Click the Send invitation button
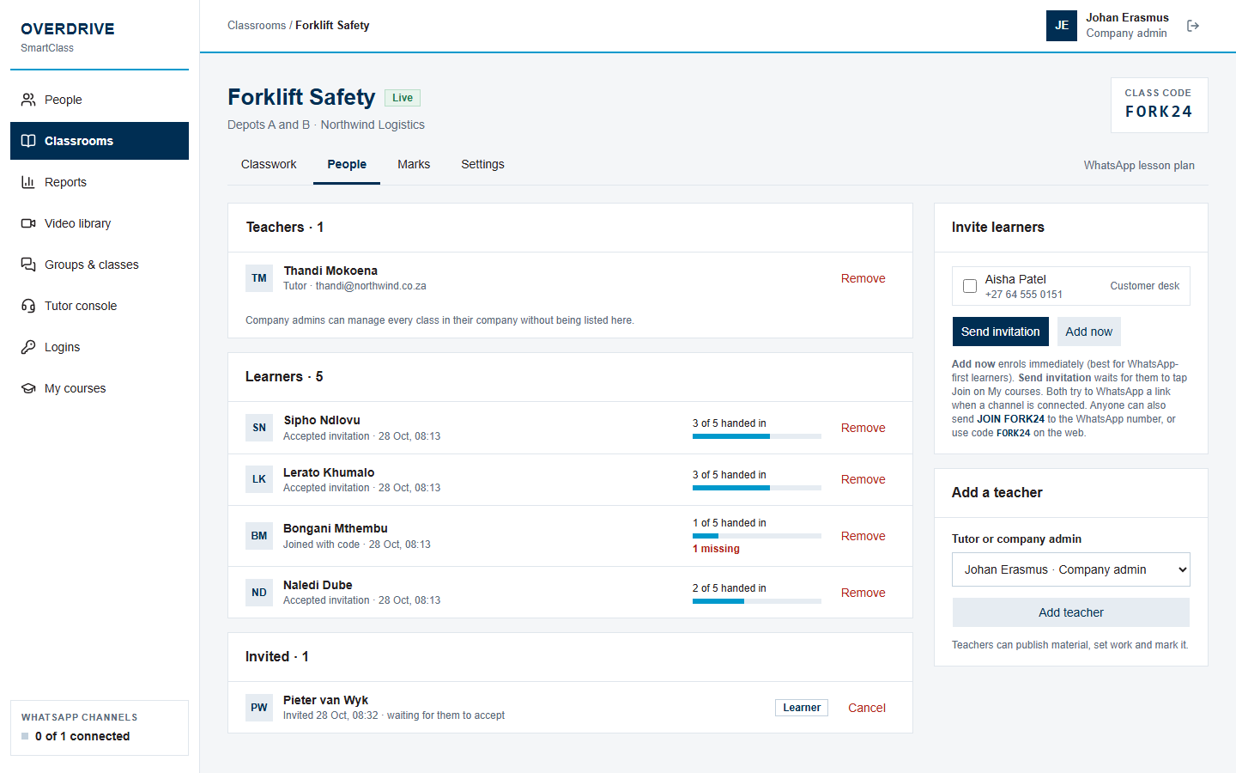The height and width of the screenshot is (773, 1236). (1000, 332)
